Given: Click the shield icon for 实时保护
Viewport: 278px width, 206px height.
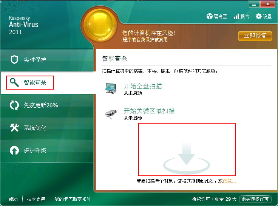Looking at the screenshot, I should coord(14,60).
